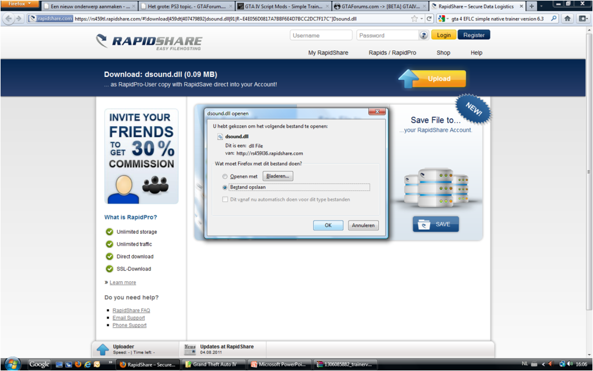
Task: Open the search engine picker dropdown
Action: [443, 19]
